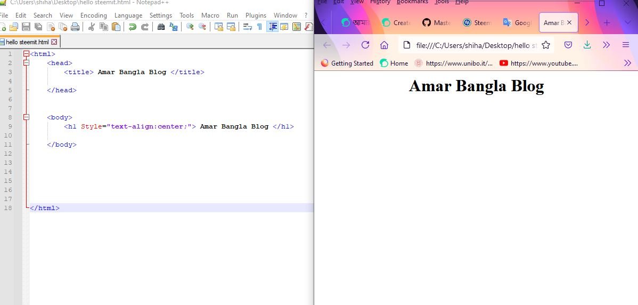Screen dimensions: 638x305
Task: Click the Zoom In magnifier icon
Action: coord(190,27)
